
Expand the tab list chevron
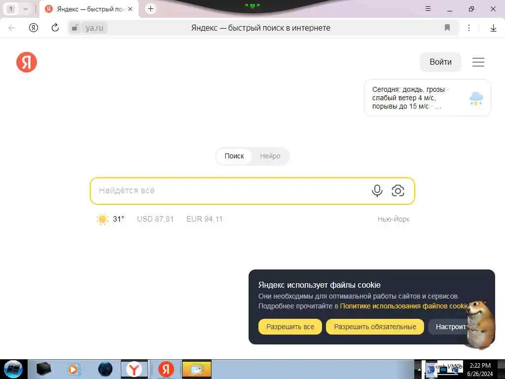pos(26,9)
